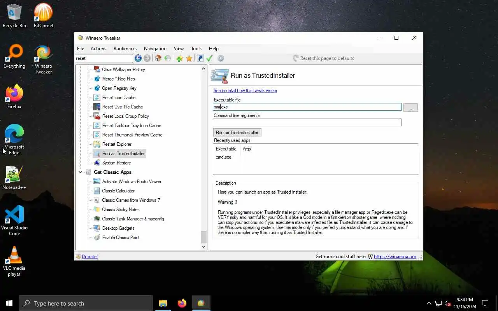Screen dimensions: 498x311
Task: Click the grey Forward arrow toolbar icon
Action: tap(147, 58)
